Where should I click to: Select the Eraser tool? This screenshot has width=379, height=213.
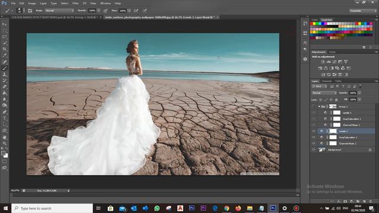[x=4, y=87]
